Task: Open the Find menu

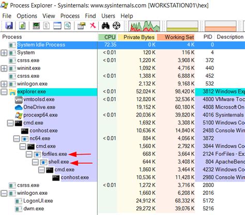Action: pos(90,16)
